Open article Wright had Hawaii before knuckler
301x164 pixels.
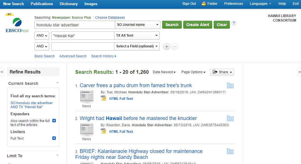tap(138, 118)
